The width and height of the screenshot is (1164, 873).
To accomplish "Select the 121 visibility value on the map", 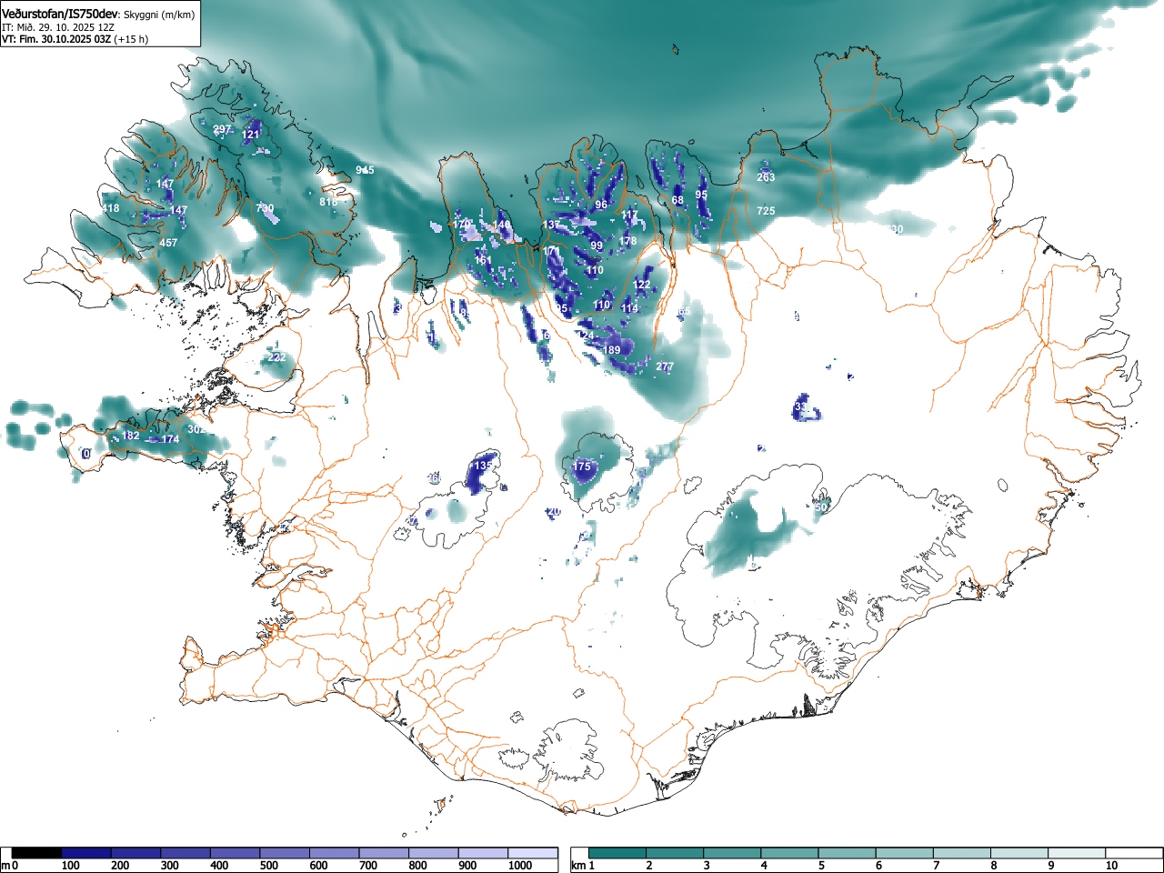I will pos(251,135).
